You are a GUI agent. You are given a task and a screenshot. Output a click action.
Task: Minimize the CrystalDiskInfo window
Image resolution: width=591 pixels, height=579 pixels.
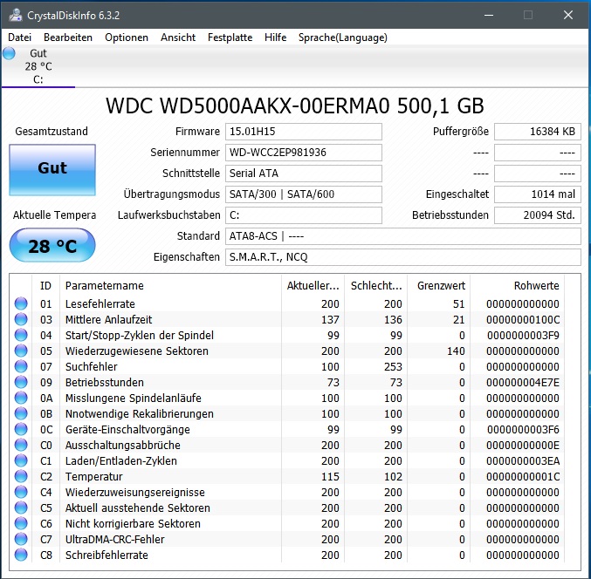pyautogui.click(x=489, y=15)
